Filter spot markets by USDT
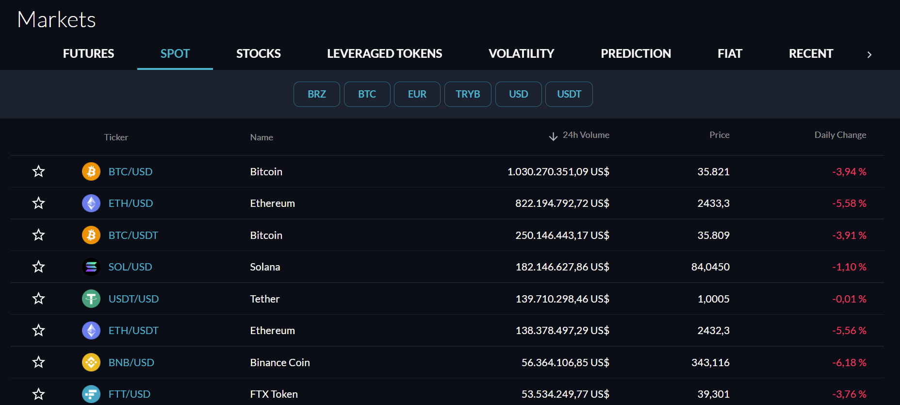Screen dimensions: 900x405 pos(569,94)
